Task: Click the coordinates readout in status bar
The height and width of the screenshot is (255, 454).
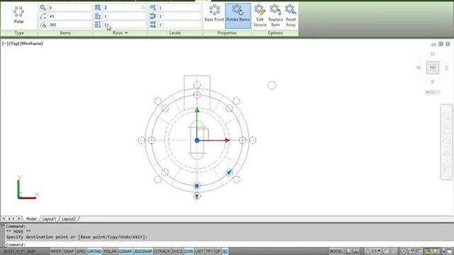Action: tap(20, 251)
